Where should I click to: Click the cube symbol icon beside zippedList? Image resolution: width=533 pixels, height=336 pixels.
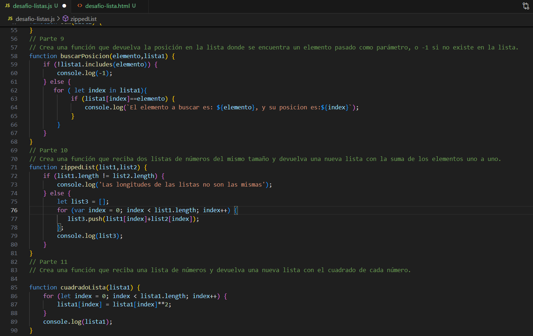(x=66, y=18)
